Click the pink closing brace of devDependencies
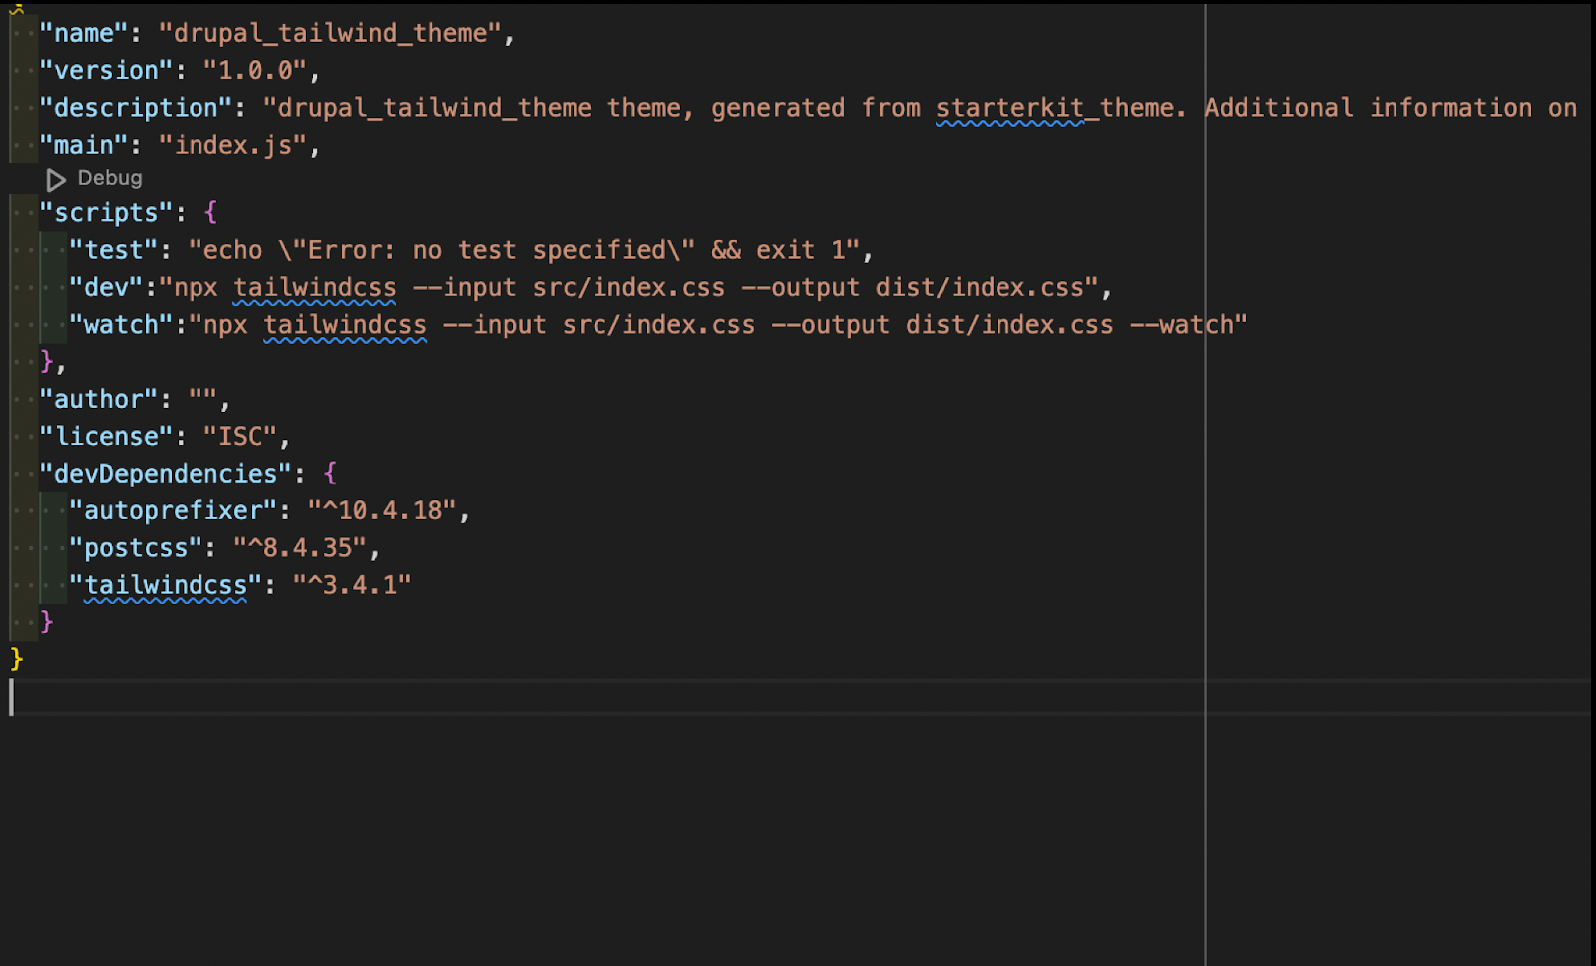 click(46, 623)
